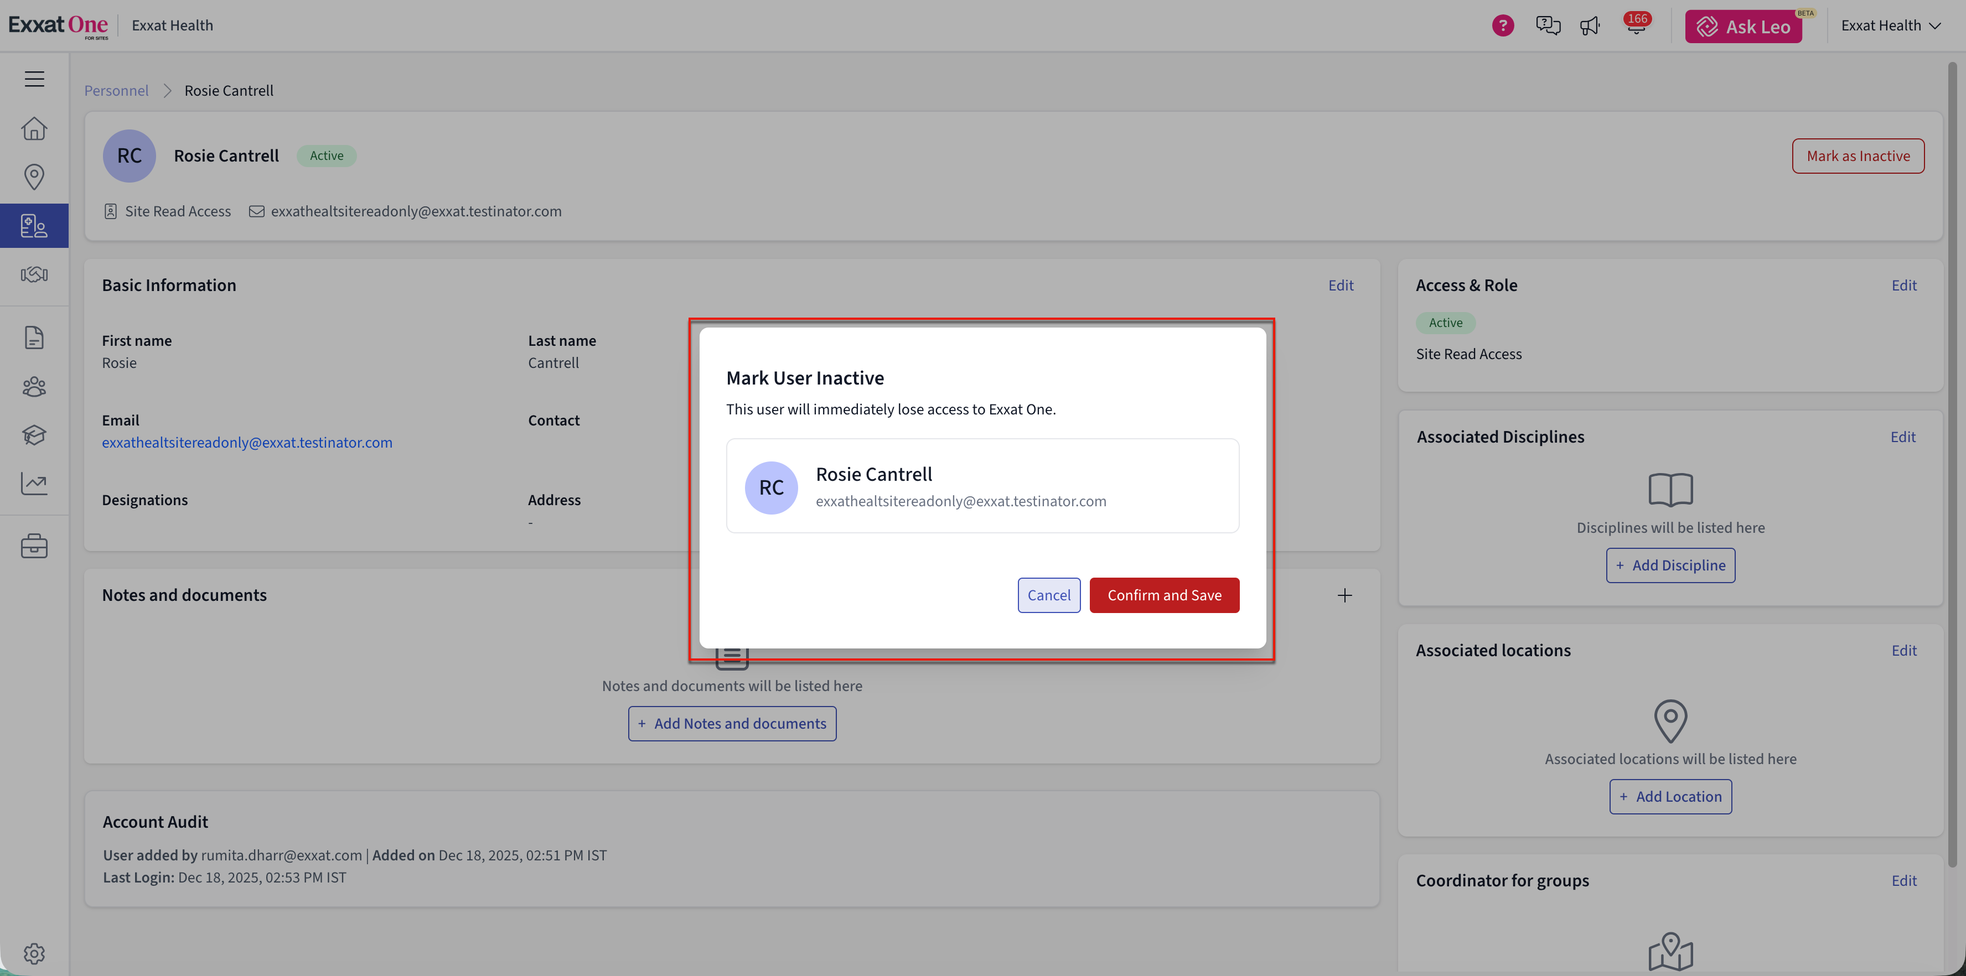Open the hamburger menu in the sidebar
The height and width of the screenshot is (976, 1966).
(34, 79)
